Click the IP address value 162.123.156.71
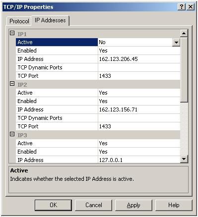This screenshot has width=198, height=217. (x=118, y=109)
